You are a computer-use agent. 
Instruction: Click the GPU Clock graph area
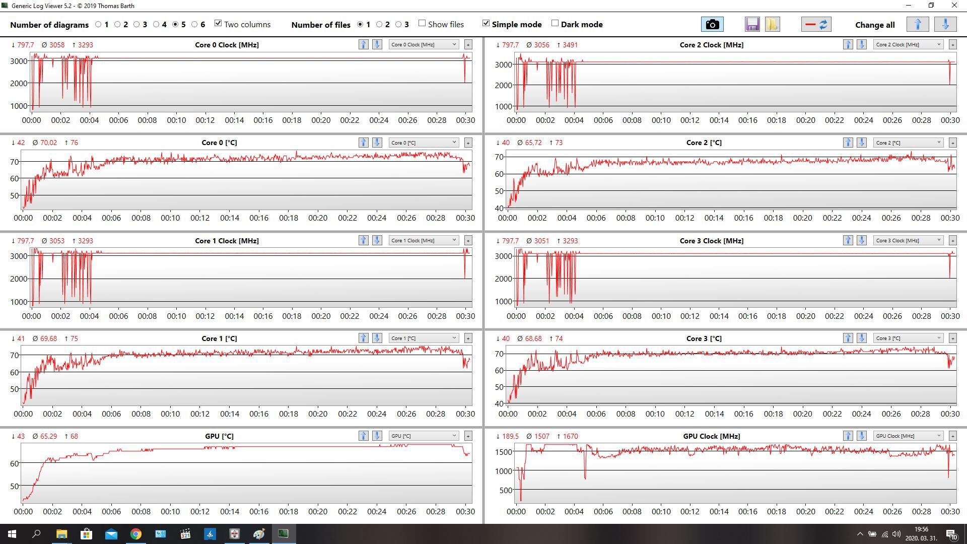[x=736, y=473]
